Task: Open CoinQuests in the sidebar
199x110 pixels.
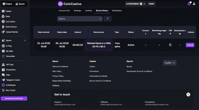Action: click(9, 85)
